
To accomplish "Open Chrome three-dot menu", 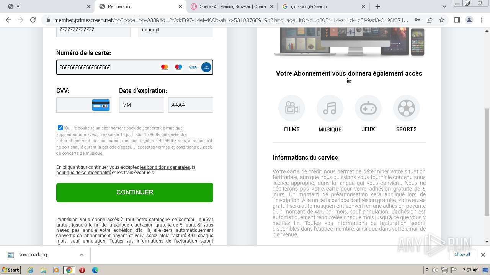I will click(482, 20).
